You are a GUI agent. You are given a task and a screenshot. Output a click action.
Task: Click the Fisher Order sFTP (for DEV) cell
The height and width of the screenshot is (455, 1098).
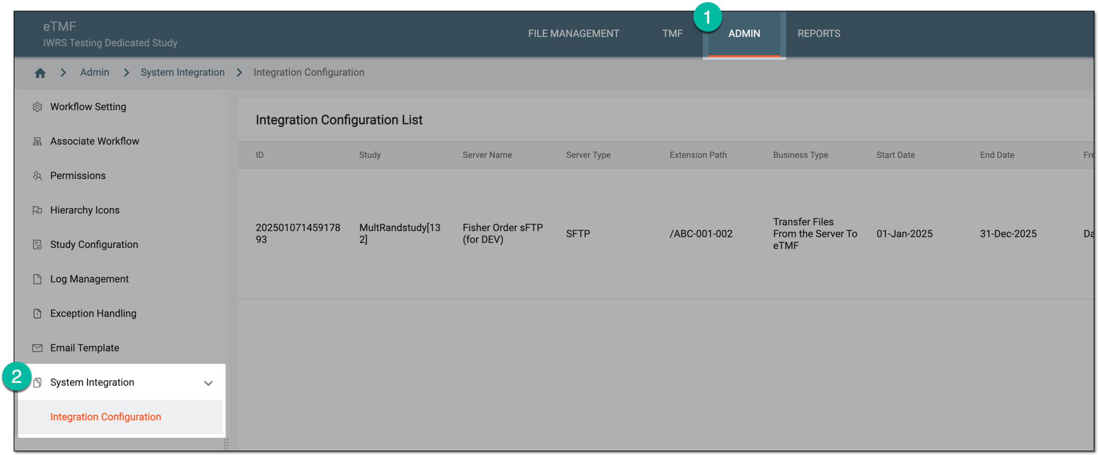[502, 233]
